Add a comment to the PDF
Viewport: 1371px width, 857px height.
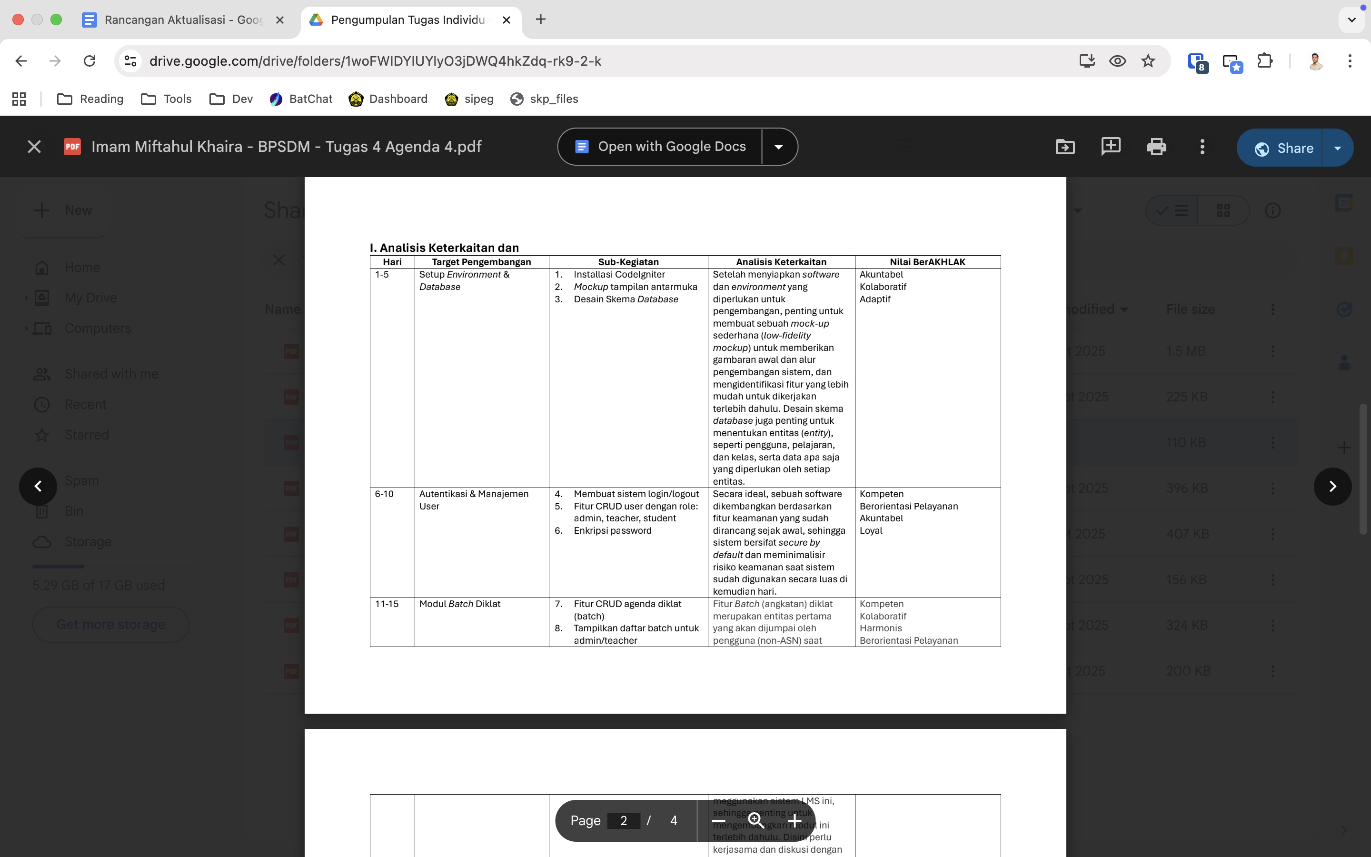[1111, 147]
